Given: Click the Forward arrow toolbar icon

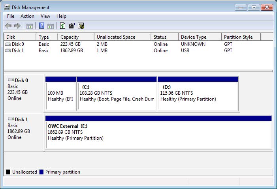Looking at the screenshot, I should (x=17, y=26).
